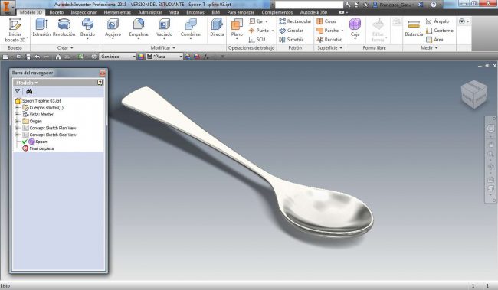Expand the Medir panel dropdown
The width and height of the screenshot is (498, 290).
pyautogui.click(x=429, y=48)
